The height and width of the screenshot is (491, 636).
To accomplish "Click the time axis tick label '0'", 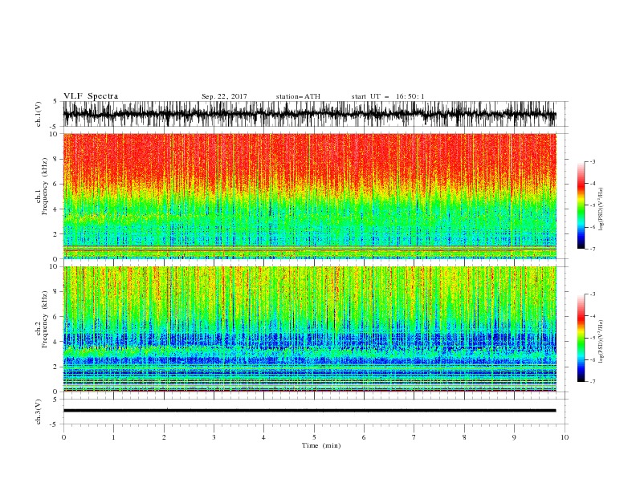I will 63,437.
